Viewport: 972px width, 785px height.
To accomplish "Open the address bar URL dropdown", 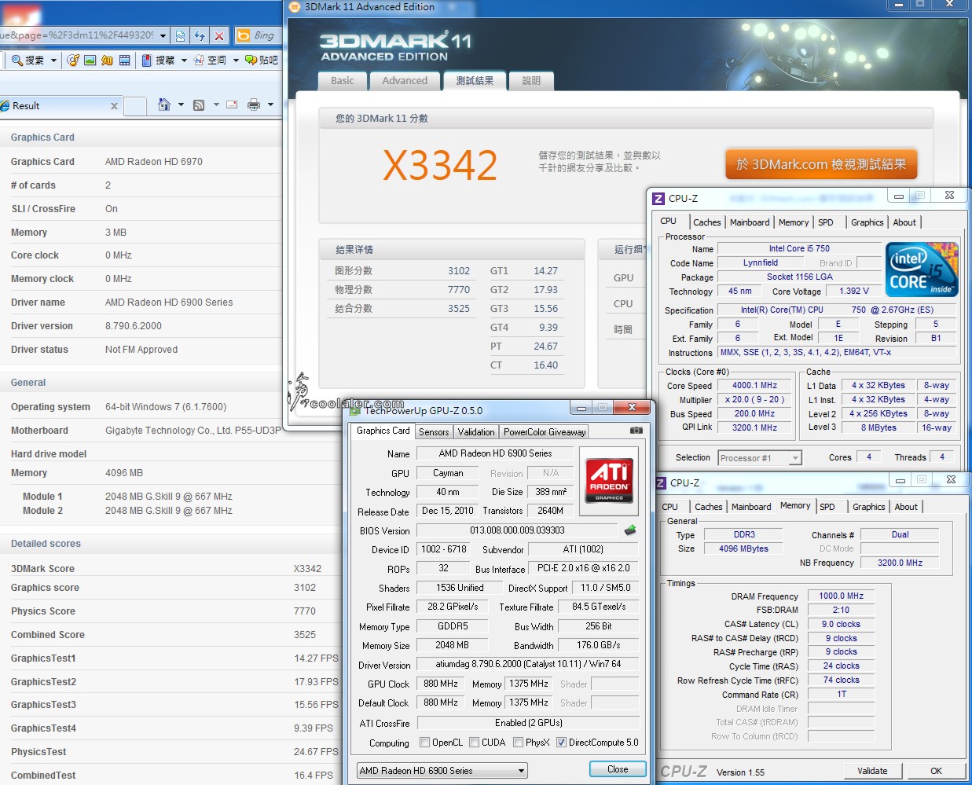I will pos(163,35).
